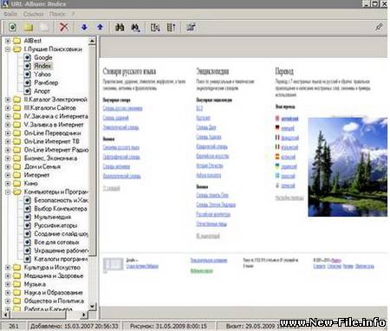Click the blue move up arrow
Viewport: 390px width, 331px height.
pyautogui.click(x=100, y=27)
